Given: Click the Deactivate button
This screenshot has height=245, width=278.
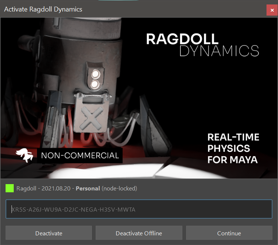Looking at the screenshot, I should (49, 233).
